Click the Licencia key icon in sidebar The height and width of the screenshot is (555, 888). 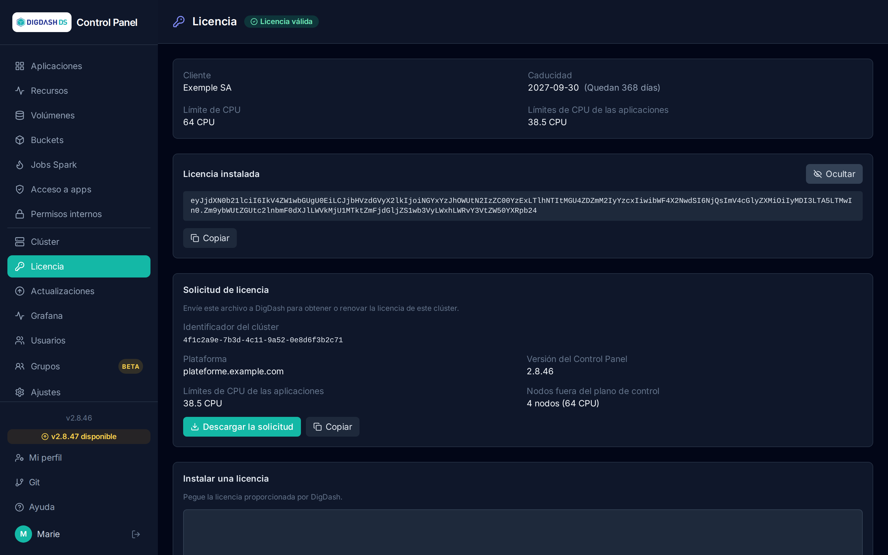20,266
